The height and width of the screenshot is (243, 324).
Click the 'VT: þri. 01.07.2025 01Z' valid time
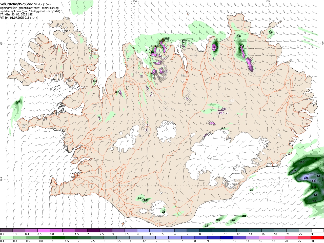tap(15, 18)
